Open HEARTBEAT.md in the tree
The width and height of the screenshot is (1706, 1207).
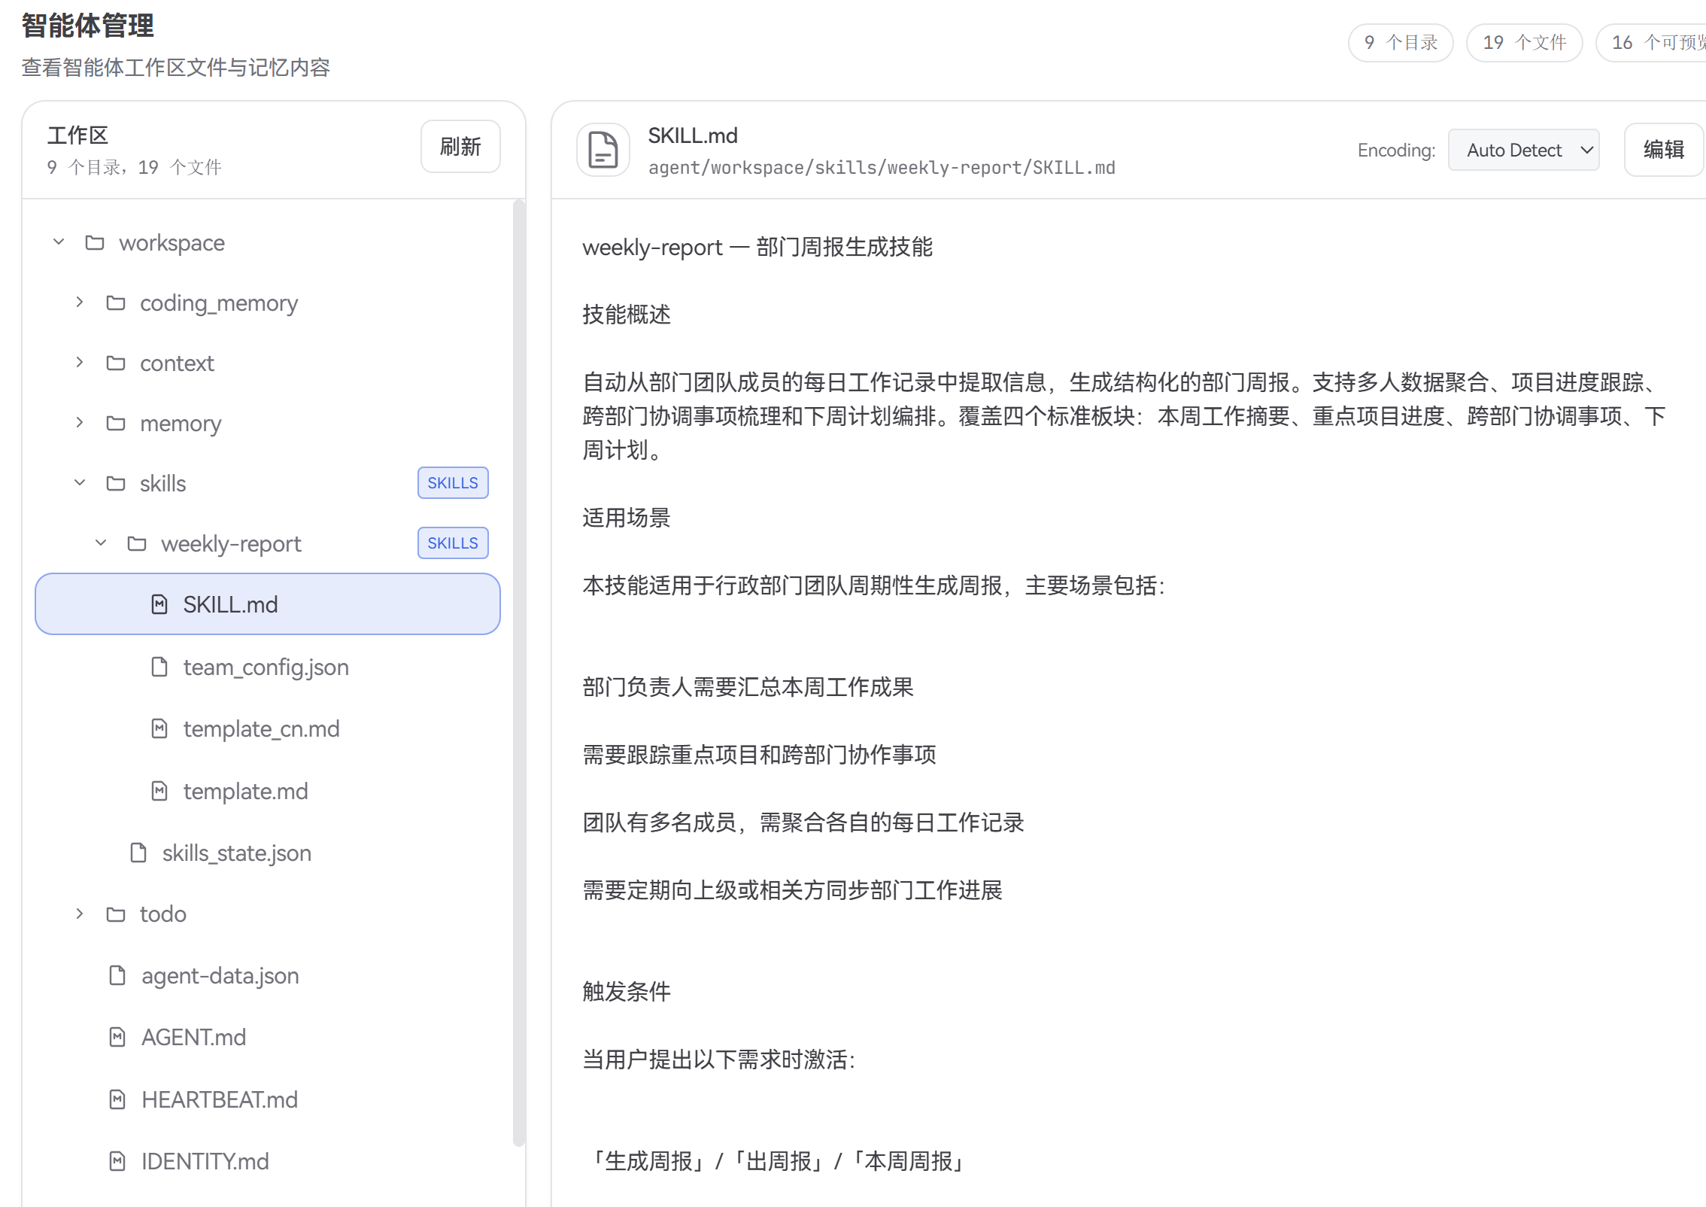coord(220,1099)
